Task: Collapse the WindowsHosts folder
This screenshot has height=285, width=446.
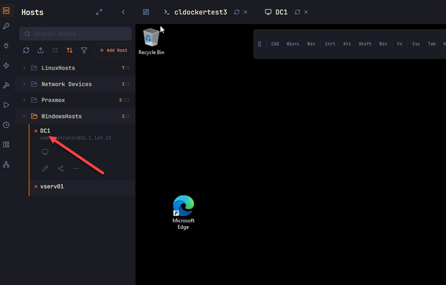Action: [x=76, y=116]
